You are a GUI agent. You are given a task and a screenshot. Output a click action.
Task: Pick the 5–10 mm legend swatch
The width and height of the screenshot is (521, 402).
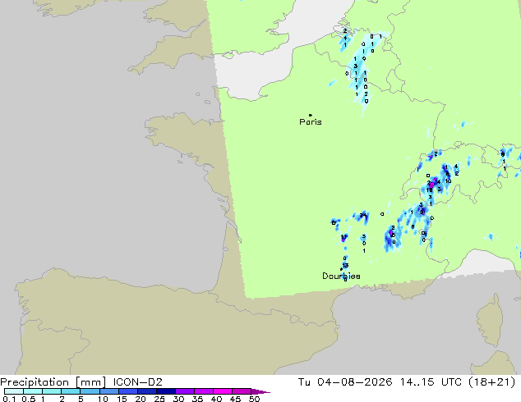(90, 391)
